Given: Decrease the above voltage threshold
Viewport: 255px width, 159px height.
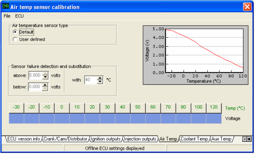Looking at the screenshot, I should click(x=45, y=77).
